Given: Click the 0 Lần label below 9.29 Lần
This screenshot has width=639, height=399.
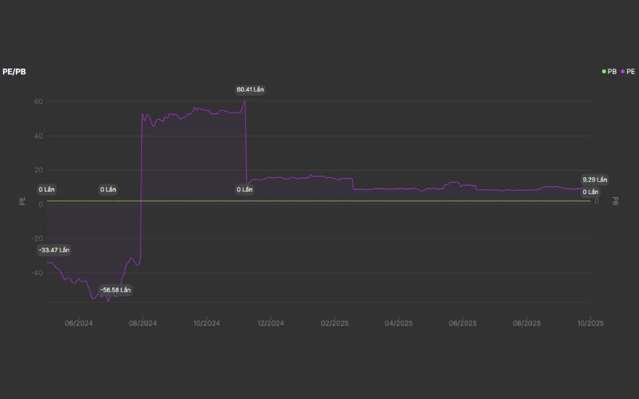Looking at the screenshot, I should 590,192.
